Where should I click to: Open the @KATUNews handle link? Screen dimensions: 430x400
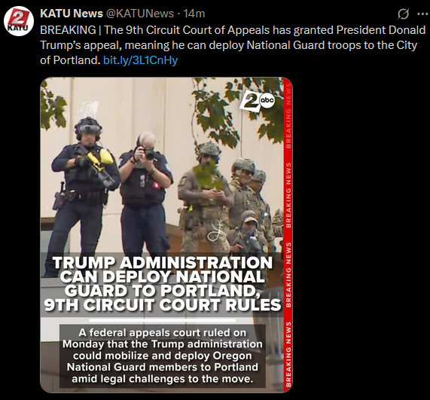point(139,13)
